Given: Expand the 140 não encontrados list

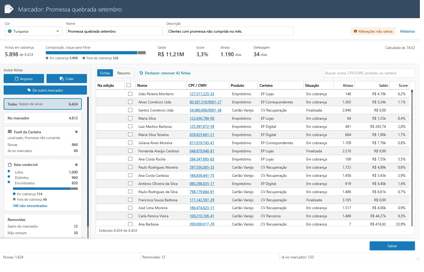Looking at the screenshot, I should [30, 206].
